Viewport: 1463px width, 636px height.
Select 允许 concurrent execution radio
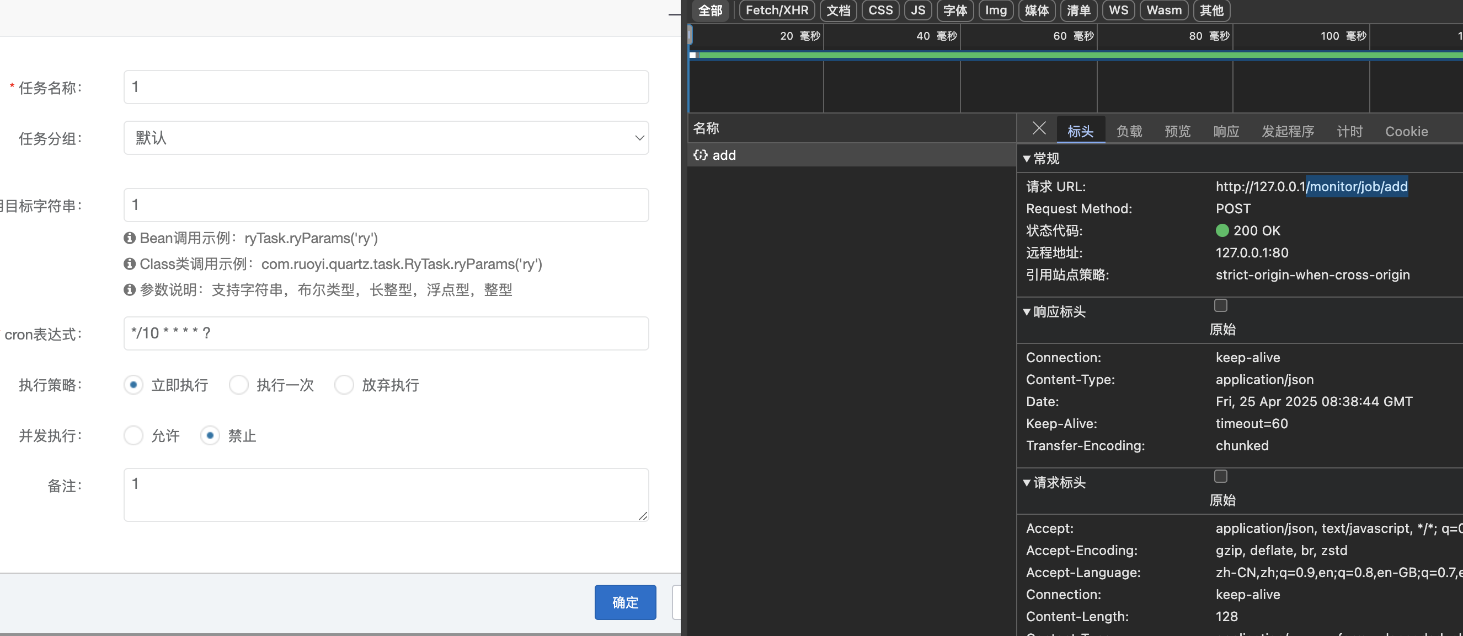134,435
